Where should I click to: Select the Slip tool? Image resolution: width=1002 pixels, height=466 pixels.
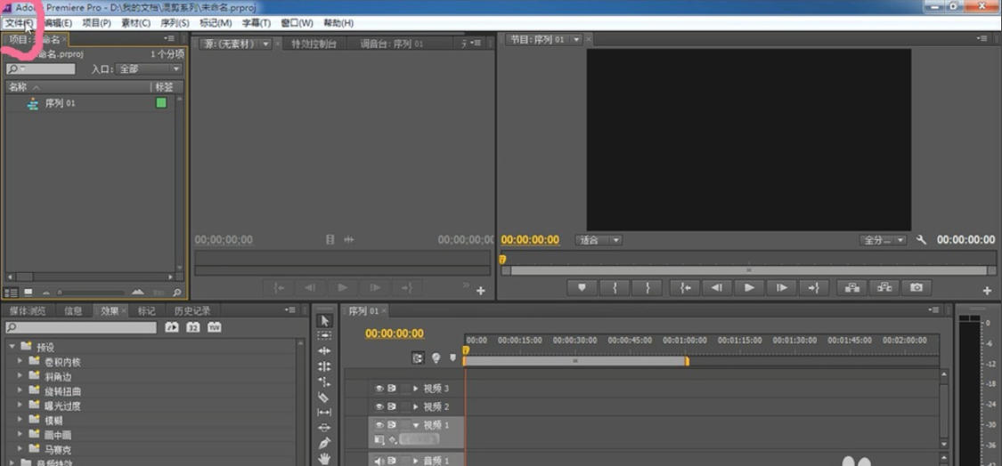point(324,413)
